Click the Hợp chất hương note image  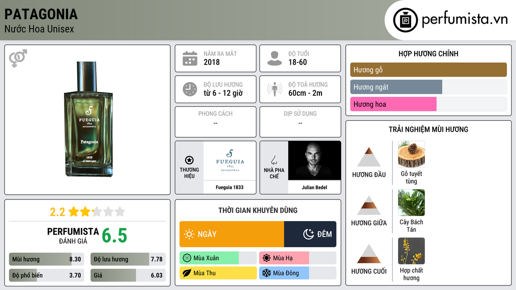[x=411, y=251]
